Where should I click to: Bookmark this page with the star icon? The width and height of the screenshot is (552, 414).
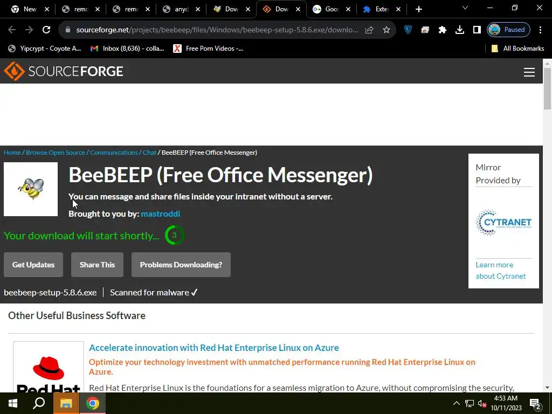coord(386,30)
